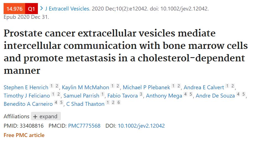Screen dimensions: 254x142
Task: Open author Fabio Tavora
Action: (122, 96)
